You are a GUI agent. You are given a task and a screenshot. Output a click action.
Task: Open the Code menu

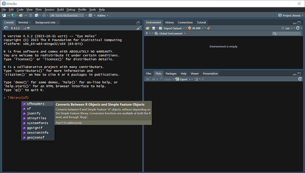click(x=20, y=10)
